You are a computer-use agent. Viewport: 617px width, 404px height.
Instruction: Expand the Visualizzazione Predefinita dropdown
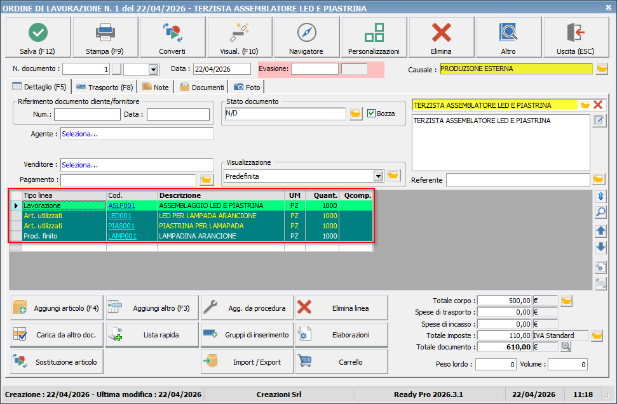click(x=379, y=176)
